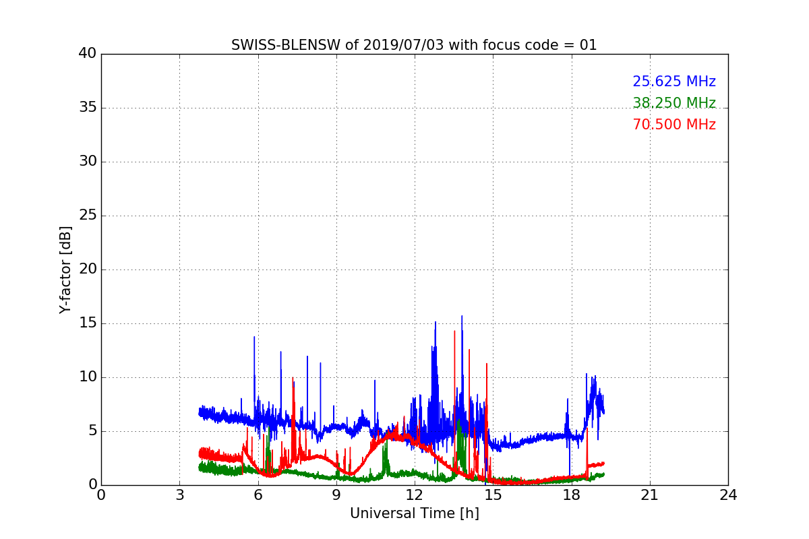Click the x-axis tick label 18
Screen dimensions: 809x539
pyautogui.click(x=572, y=495)
